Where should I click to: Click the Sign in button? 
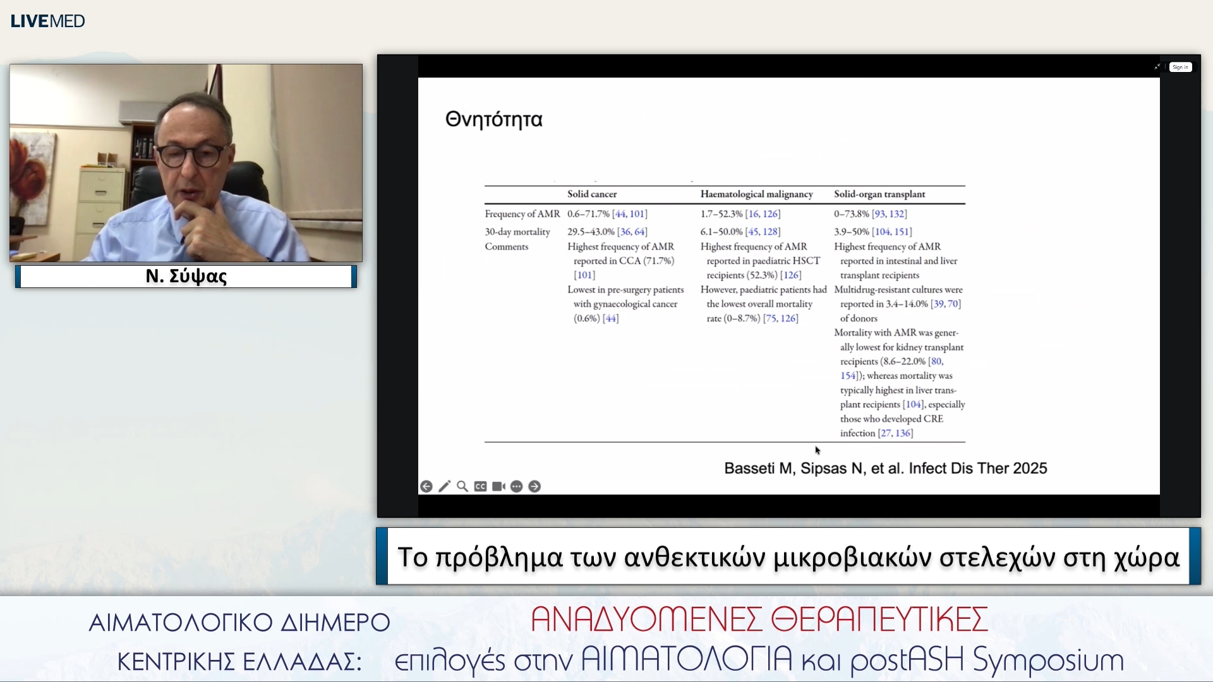(1181, 67)
